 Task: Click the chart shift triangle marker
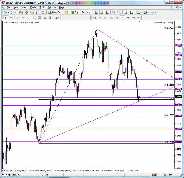(140, 22)
